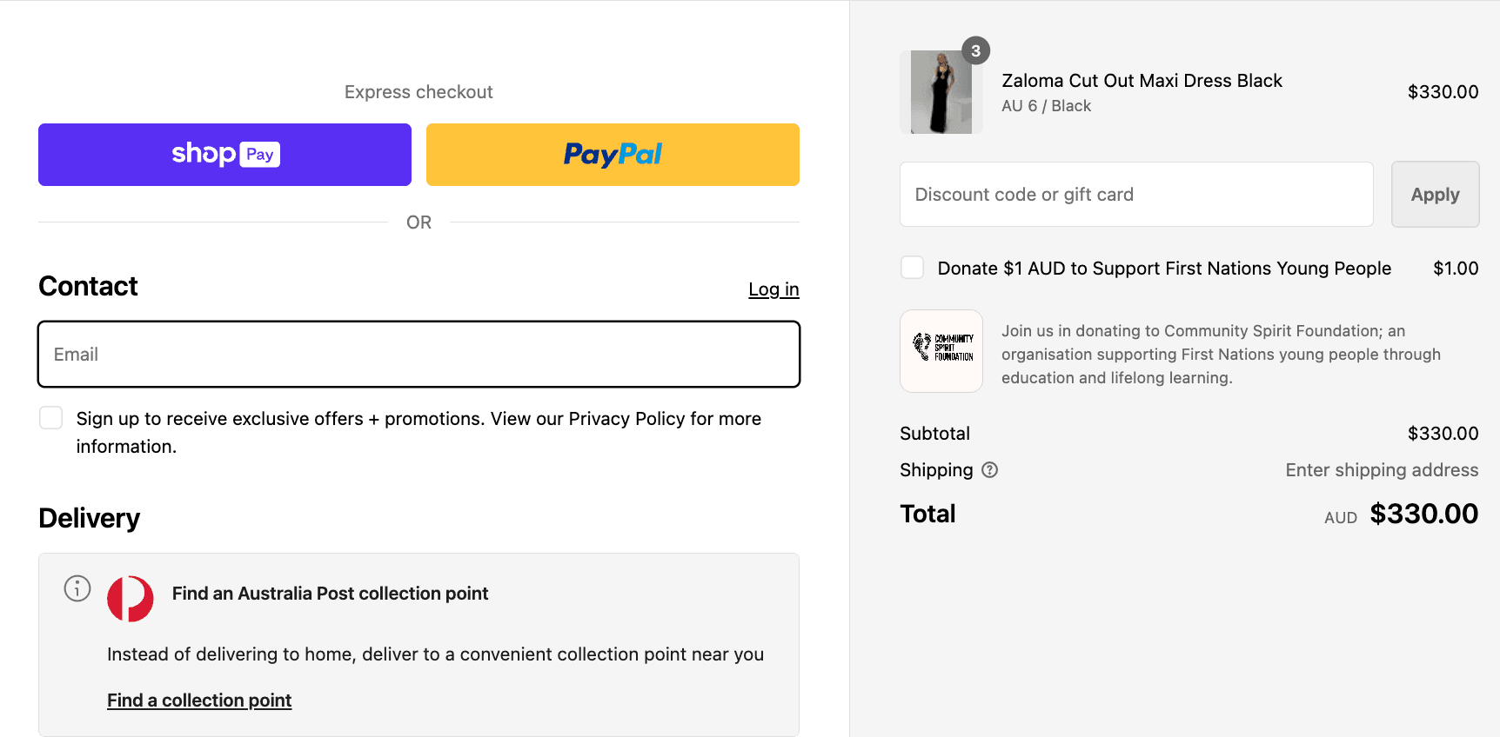This screenshot has width=1500, height=737.
Task: Click the Enter shipping address text
Action: 1382,470
